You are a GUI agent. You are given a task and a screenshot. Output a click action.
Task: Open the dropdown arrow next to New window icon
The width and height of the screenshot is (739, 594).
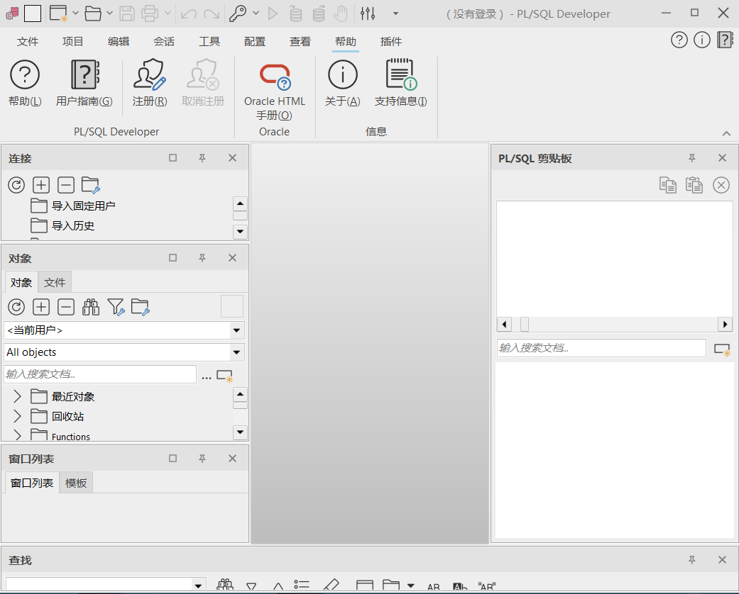(75, 13)
